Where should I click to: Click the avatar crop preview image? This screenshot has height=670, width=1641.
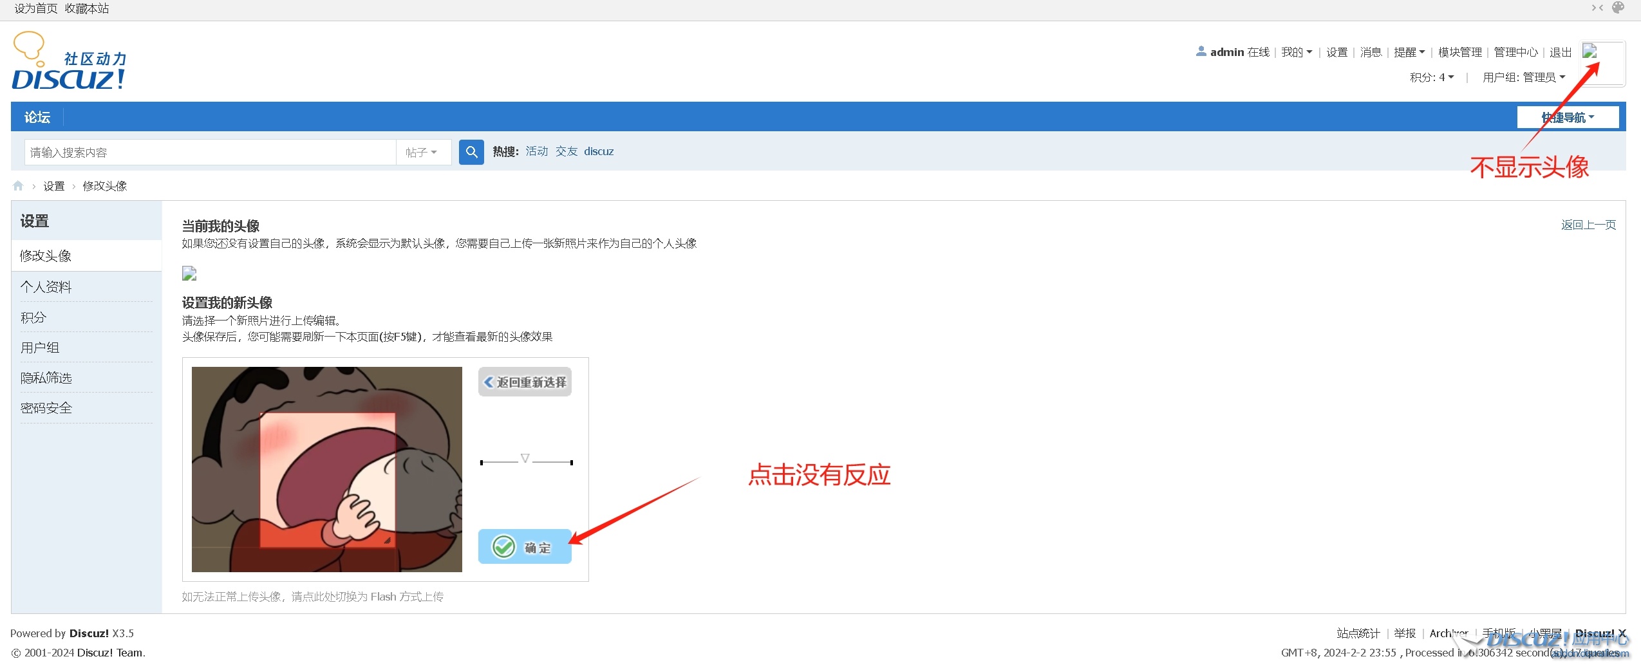326,469
